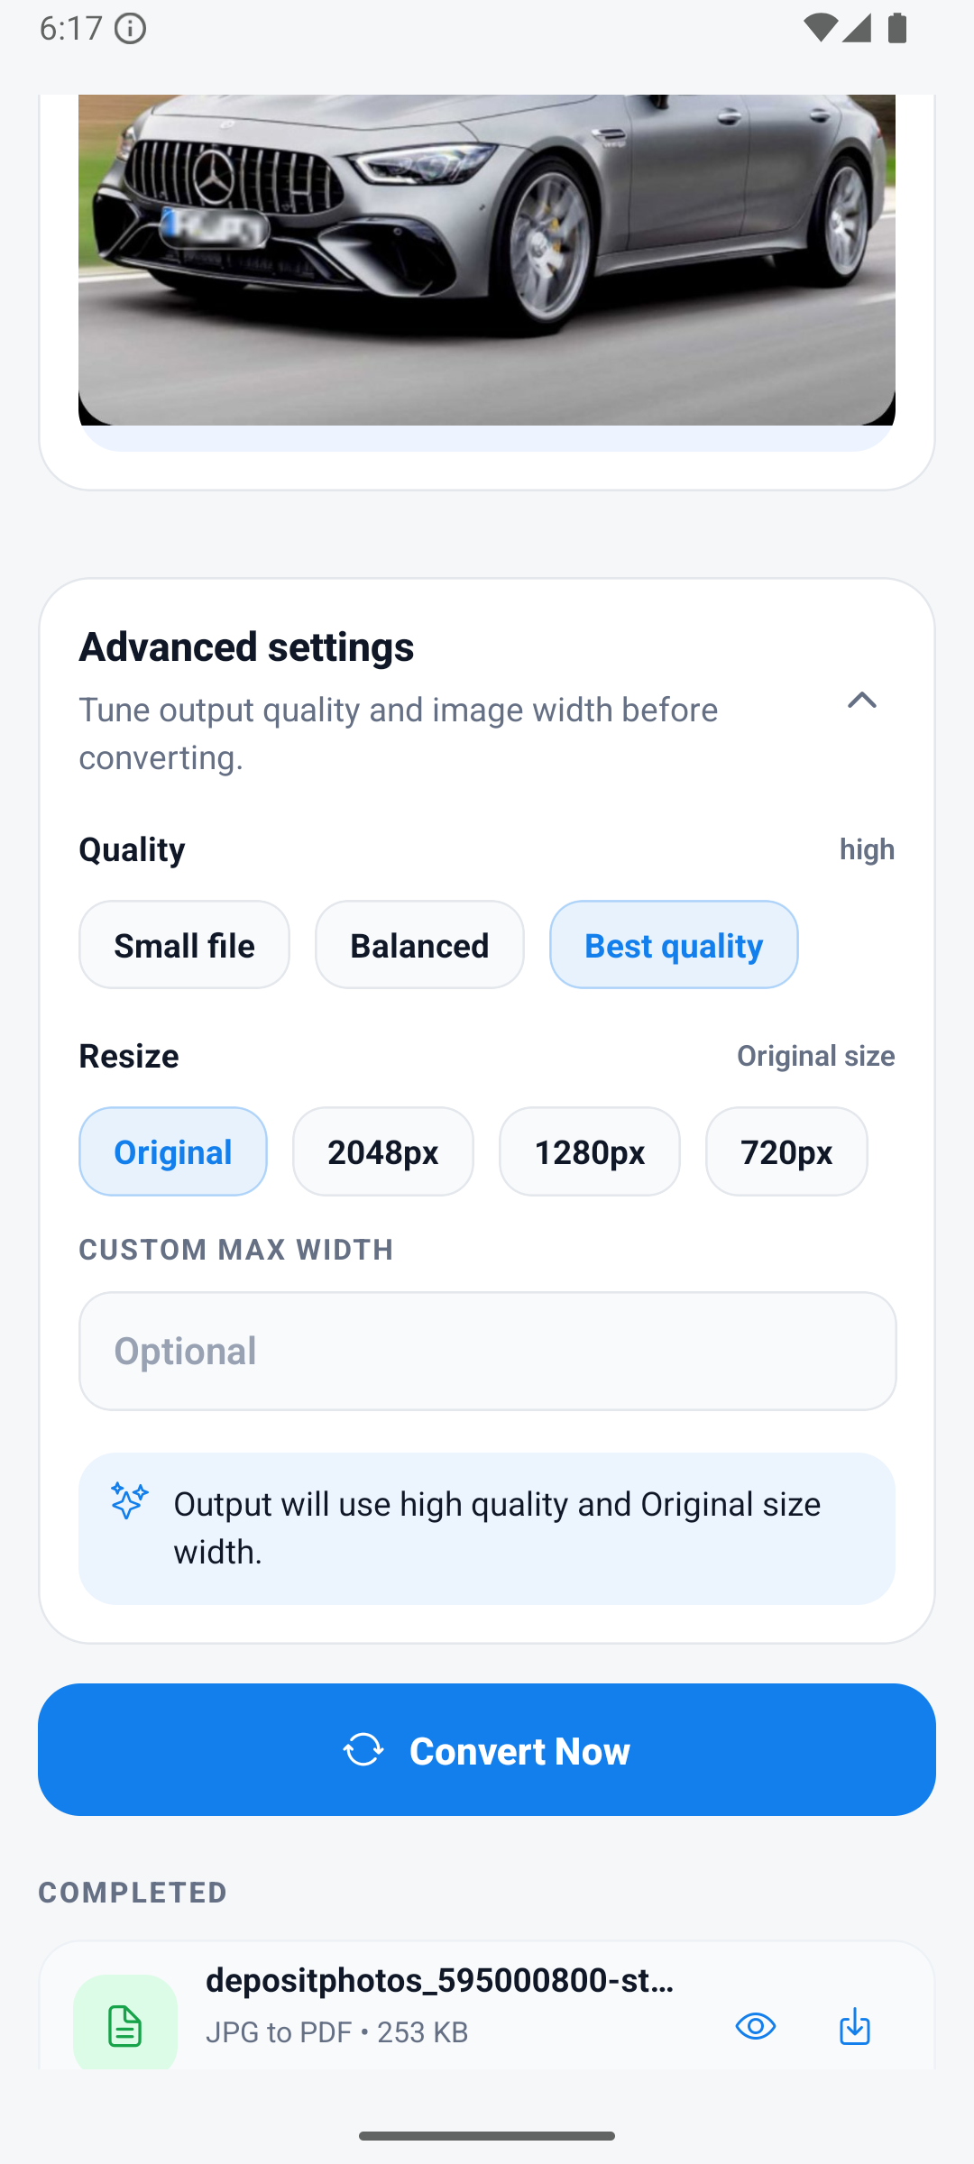Download the completed PDF file
This screenshot has width=974, height=2164.
[854, 2027]
